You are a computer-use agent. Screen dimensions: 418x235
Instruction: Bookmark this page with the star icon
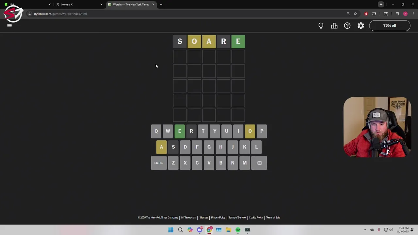(x=355, y=14)
